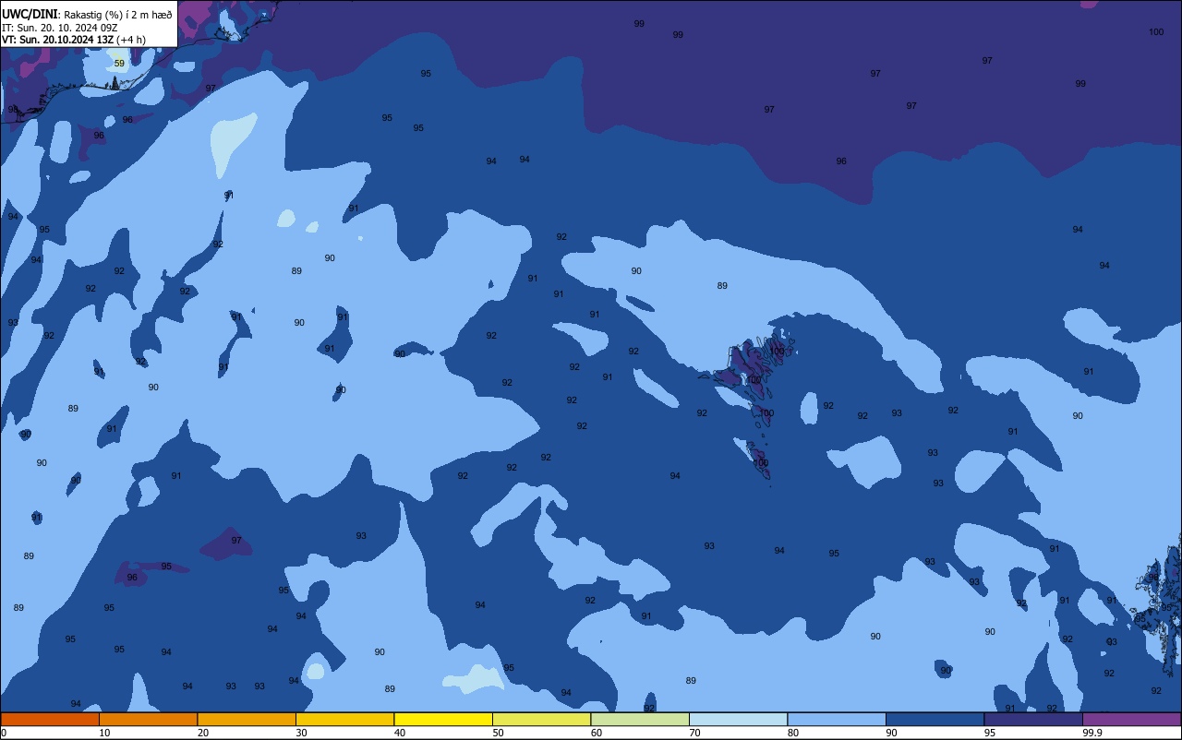Viewport: 1182px width, 740px height.
Task: Click the '30' tick label on the color scale
Action: point(301,733)
